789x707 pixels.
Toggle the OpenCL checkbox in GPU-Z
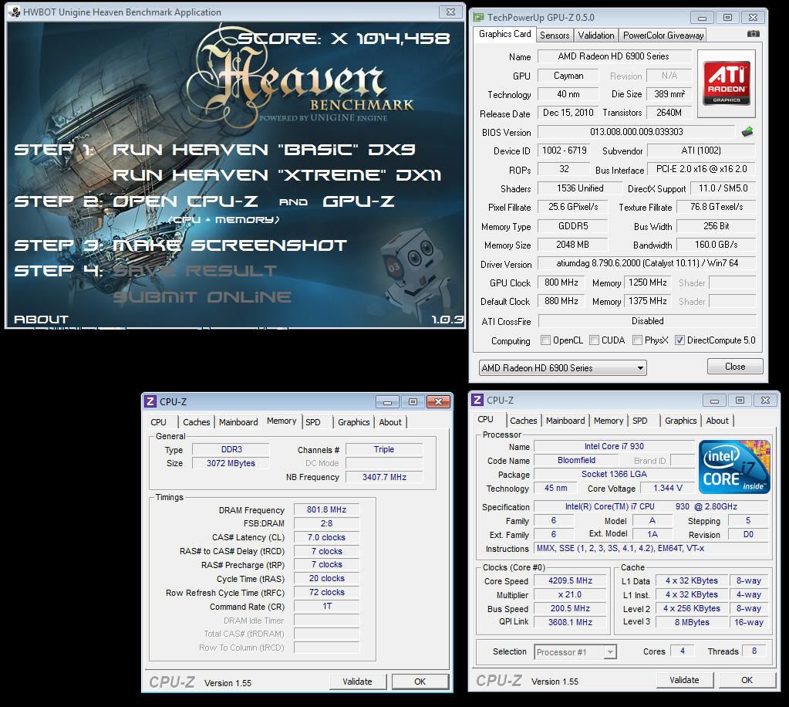click(545, 340)
